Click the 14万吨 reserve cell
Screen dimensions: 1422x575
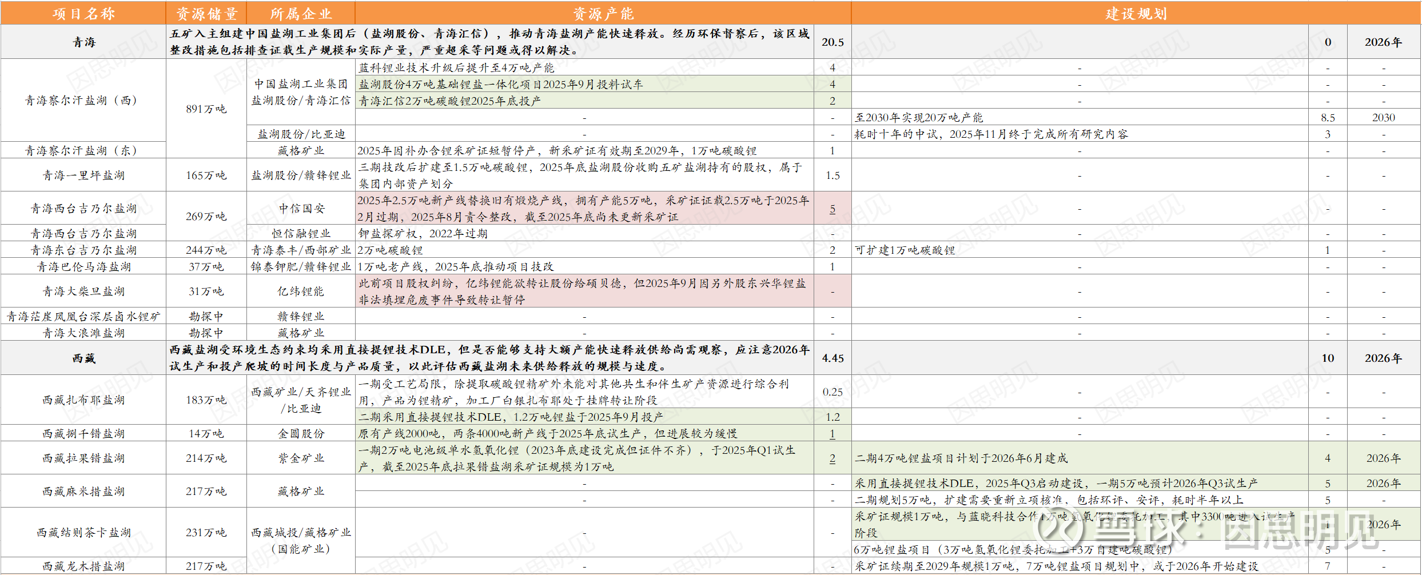206,433
